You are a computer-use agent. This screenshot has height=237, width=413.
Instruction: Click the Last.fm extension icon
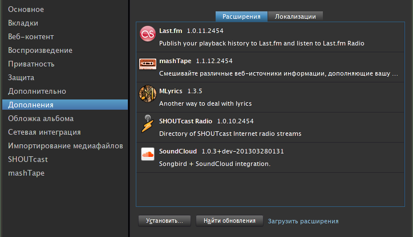(x=148, y=34)
